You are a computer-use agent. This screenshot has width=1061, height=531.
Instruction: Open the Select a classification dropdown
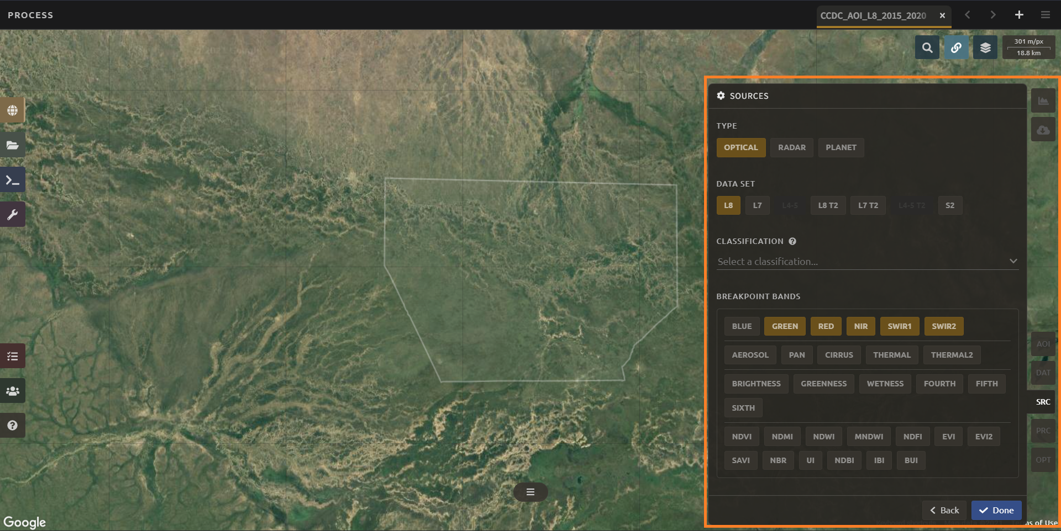click(x=866, y=262)
